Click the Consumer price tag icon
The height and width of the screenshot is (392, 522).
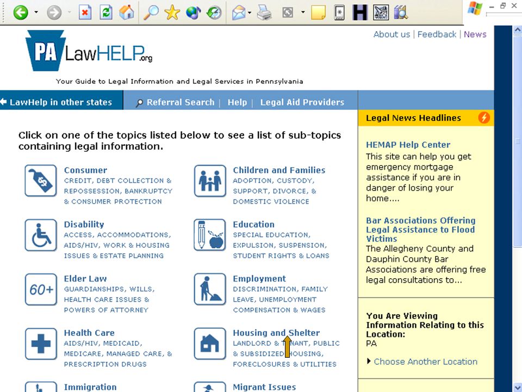point(41,181)
